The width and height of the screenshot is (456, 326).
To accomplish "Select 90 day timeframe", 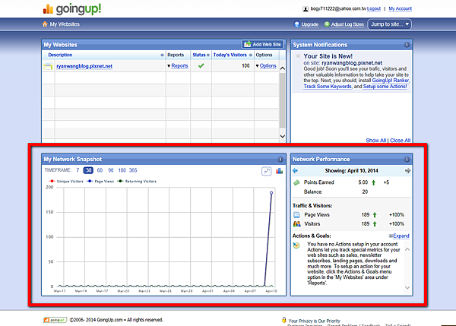I will (x=111, y=170).
